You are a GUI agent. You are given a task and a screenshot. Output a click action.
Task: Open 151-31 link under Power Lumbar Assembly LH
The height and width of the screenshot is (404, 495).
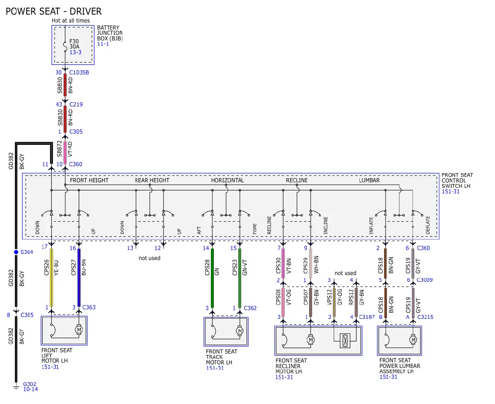click(x=388, y=377)
